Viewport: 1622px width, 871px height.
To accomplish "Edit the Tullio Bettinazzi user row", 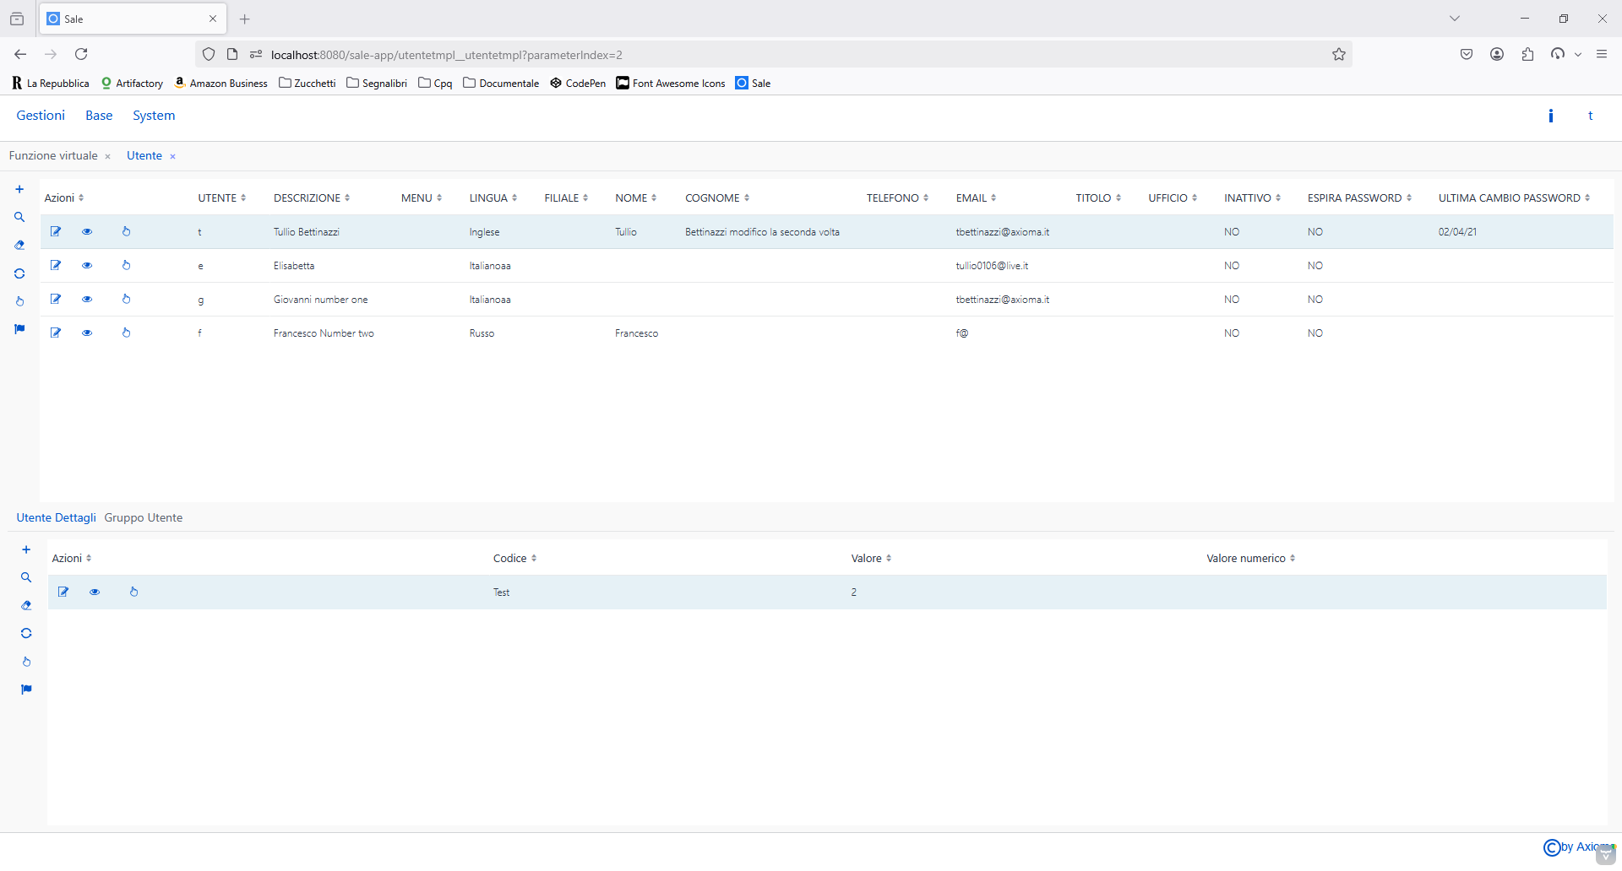I will [56, 231].
